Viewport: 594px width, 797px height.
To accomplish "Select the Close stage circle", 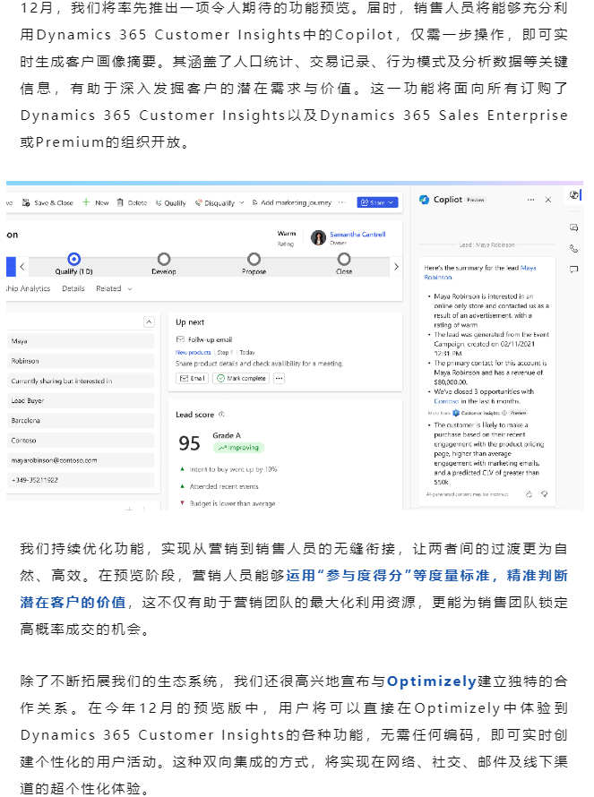I will tap(344, 259).
